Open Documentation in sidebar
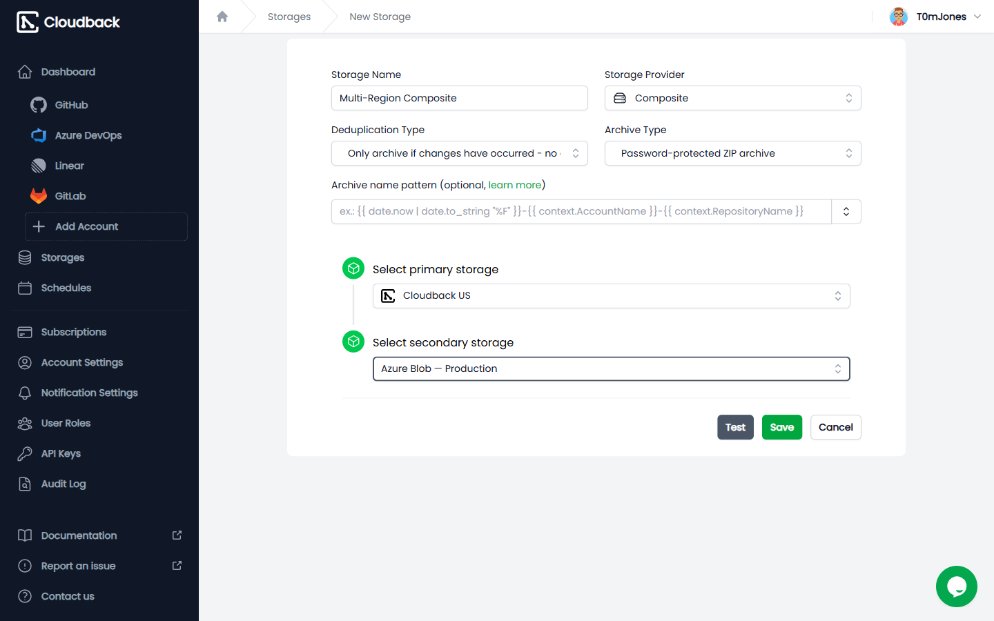The width and height of the screenshot is (994, 621). [99, 535]
